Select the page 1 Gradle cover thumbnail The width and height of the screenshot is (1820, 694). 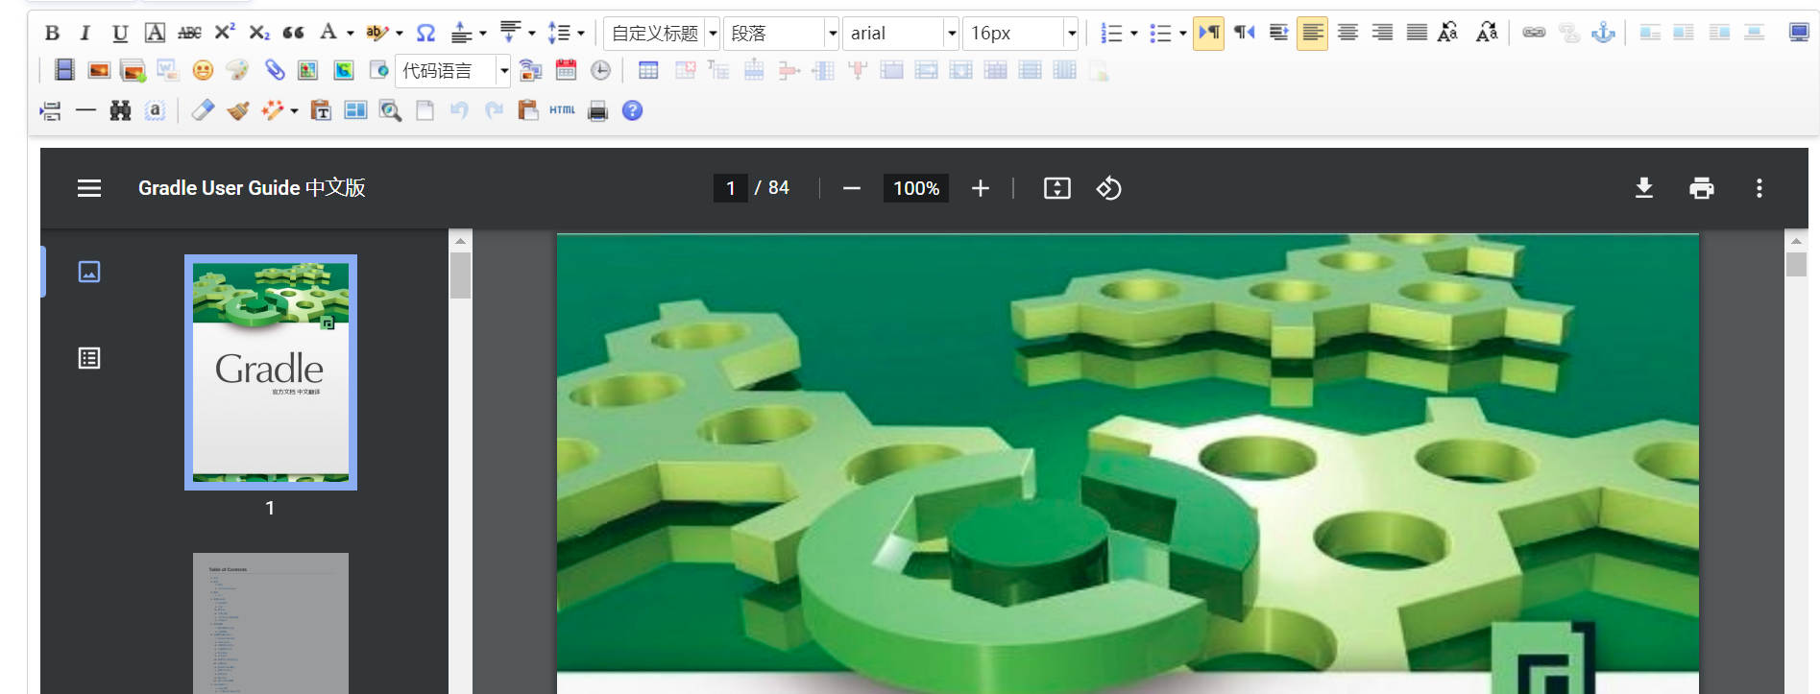coord(271,372)
